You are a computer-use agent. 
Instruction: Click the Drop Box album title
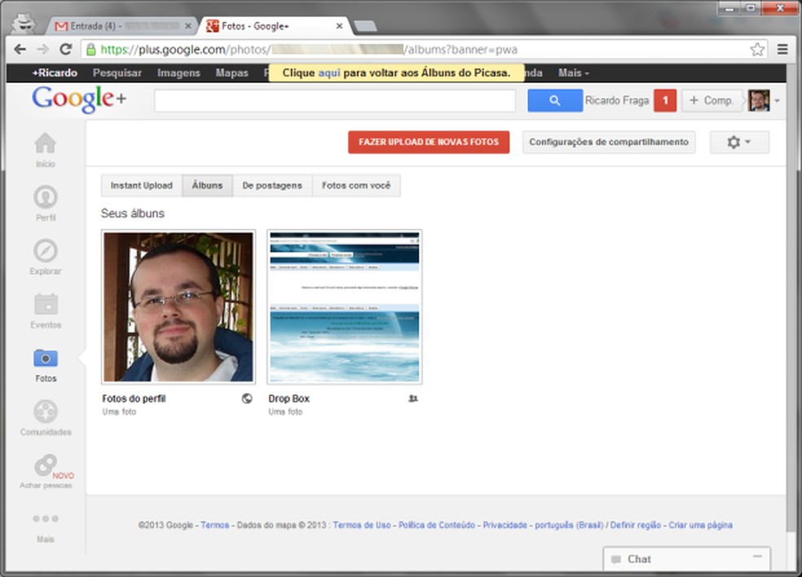tap(289, 399)
